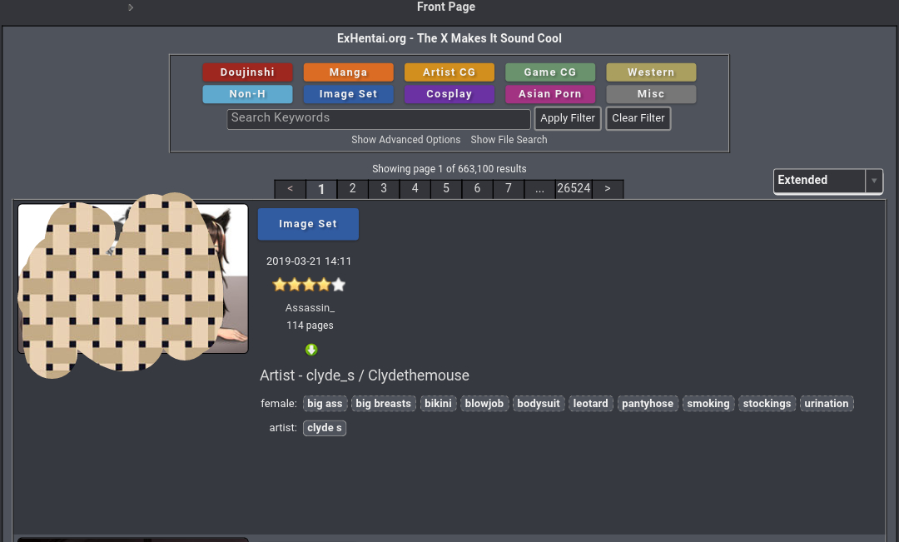Toggle the Doujinshi category filter

pyautogui.click(x=248, y=72)
